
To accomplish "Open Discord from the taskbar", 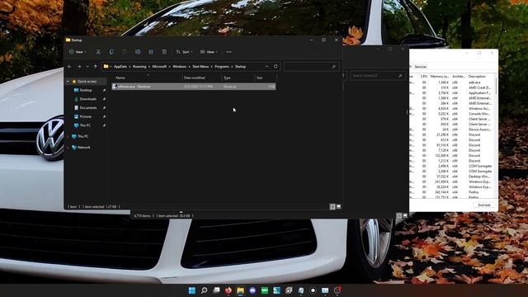I will [x=252, y=290].
